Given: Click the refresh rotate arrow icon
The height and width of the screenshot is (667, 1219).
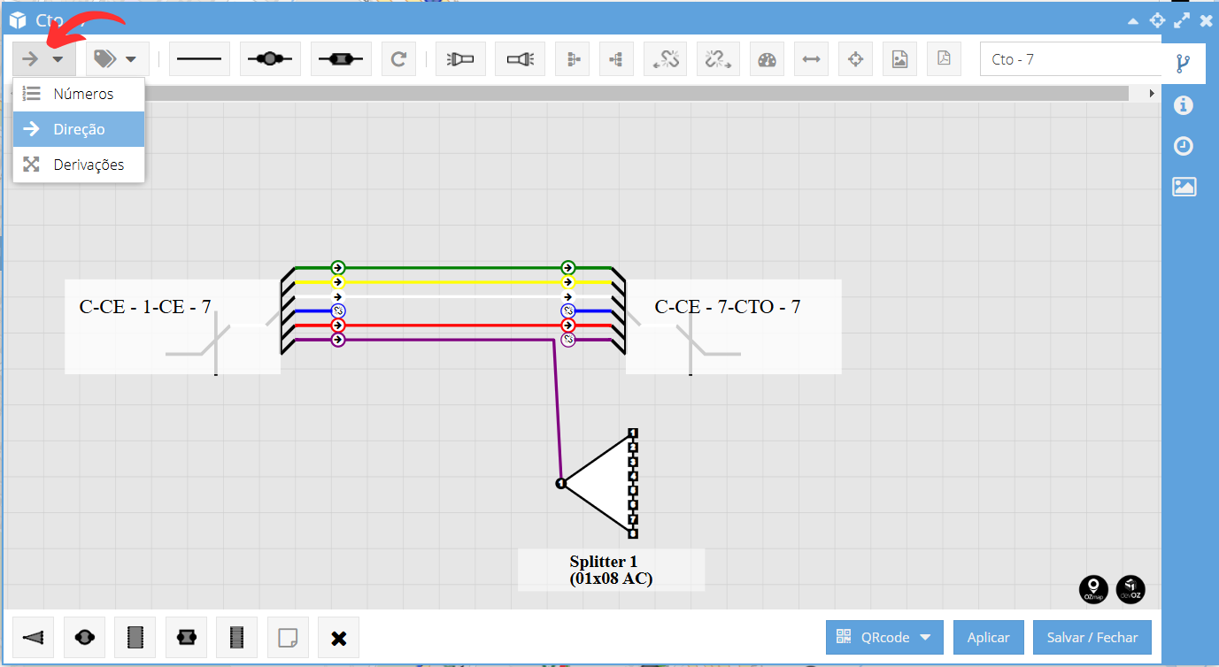Looking at the screenshot, I should [x=399, y=59].
